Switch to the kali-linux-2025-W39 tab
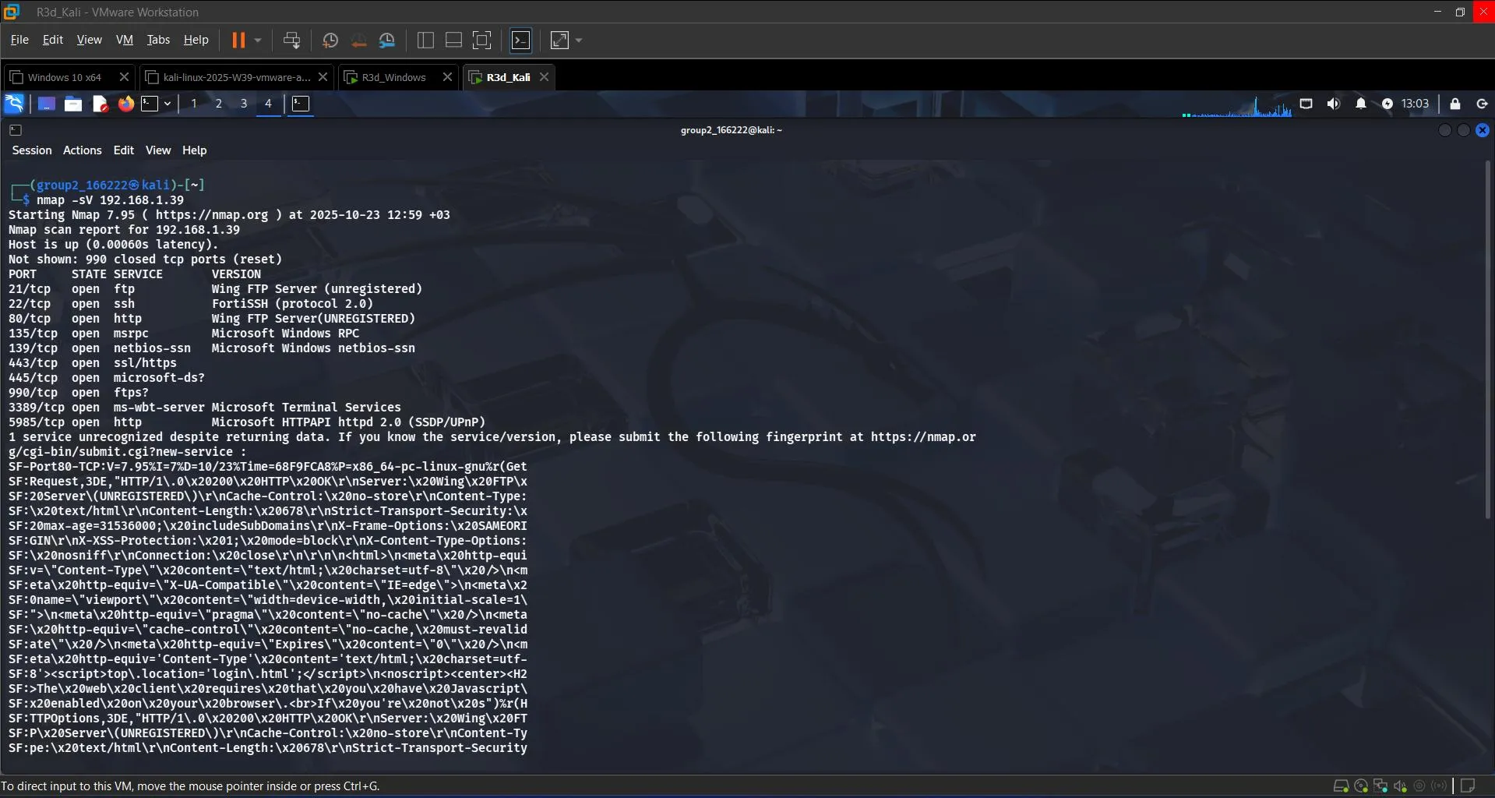This screenshot has width=1495, height=798. point(236,77)
